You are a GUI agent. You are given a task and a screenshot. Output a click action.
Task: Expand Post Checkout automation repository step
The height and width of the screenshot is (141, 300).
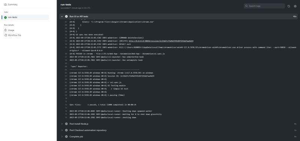click(x=62, y=130)
